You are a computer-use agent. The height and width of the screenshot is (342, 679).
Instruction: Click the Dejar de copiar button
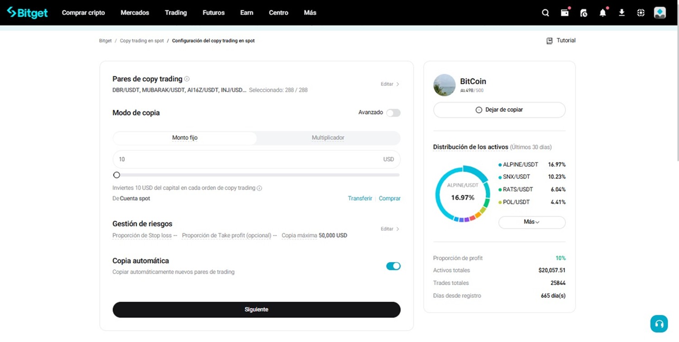click(x=499, y=110)
